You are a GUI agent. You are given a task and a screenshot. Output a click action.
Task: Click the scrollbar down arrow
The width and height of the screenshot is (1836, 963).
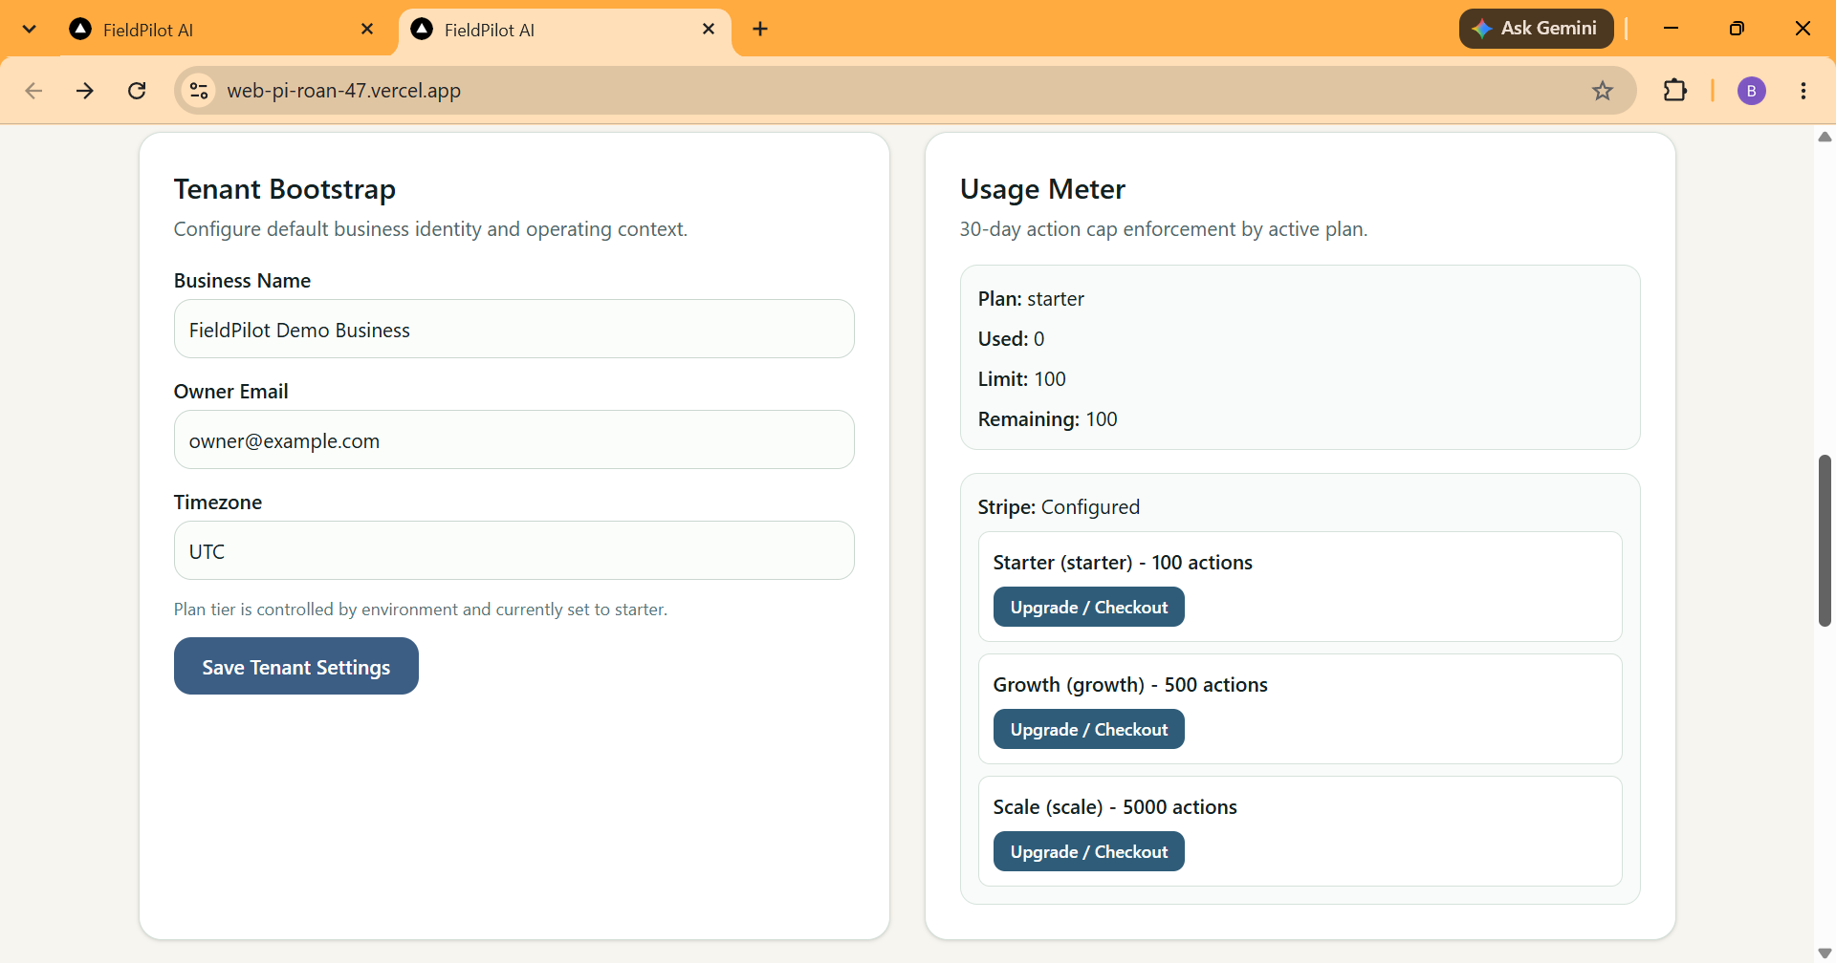(1825, 952)
